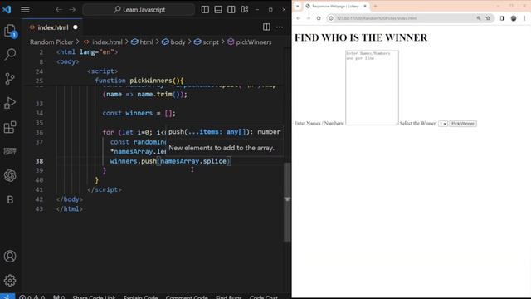
Task: Click the zoom magnifier icon in address bar
Action: click(x=479, y=18)
